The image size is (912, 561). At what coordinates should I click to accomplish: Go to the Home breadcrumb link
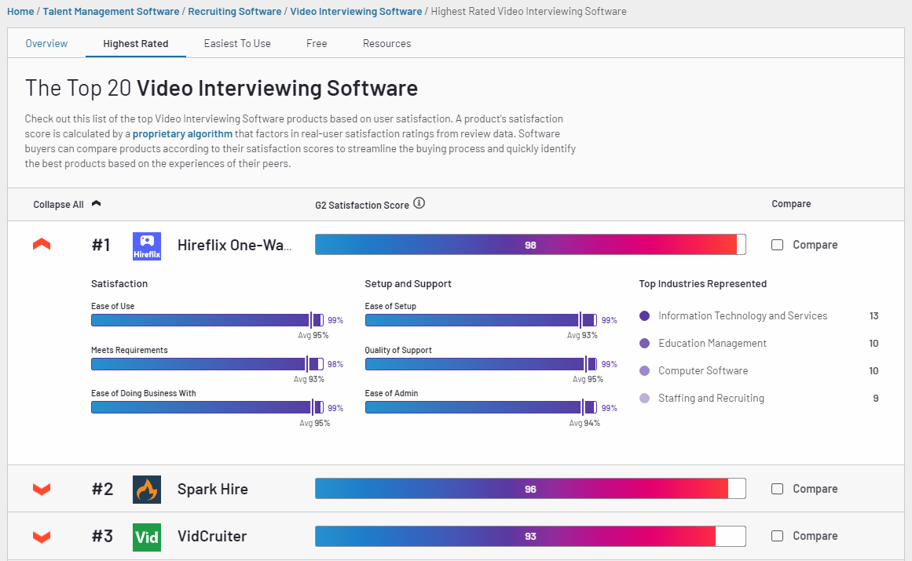pos(20,11)
